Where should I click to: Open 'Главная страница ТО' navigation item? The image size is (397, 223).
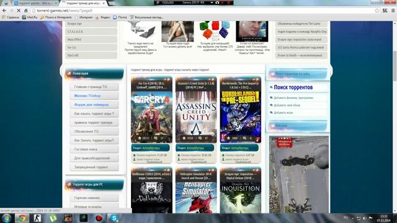pos(94,87)
